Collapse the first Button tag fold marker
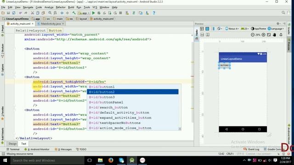294x165 pixels. pyautogui.click(x=14, y=49)
